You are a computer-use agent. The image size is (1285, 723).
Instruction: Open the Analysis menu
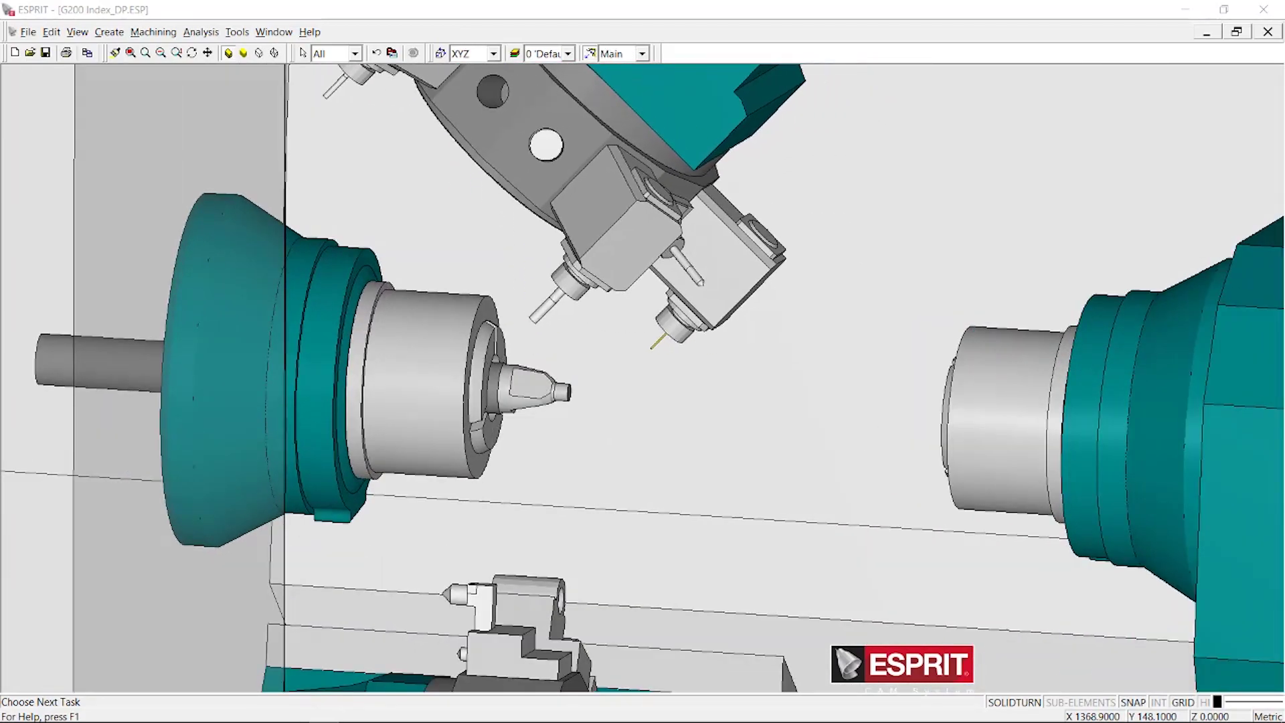coord(201,31)
